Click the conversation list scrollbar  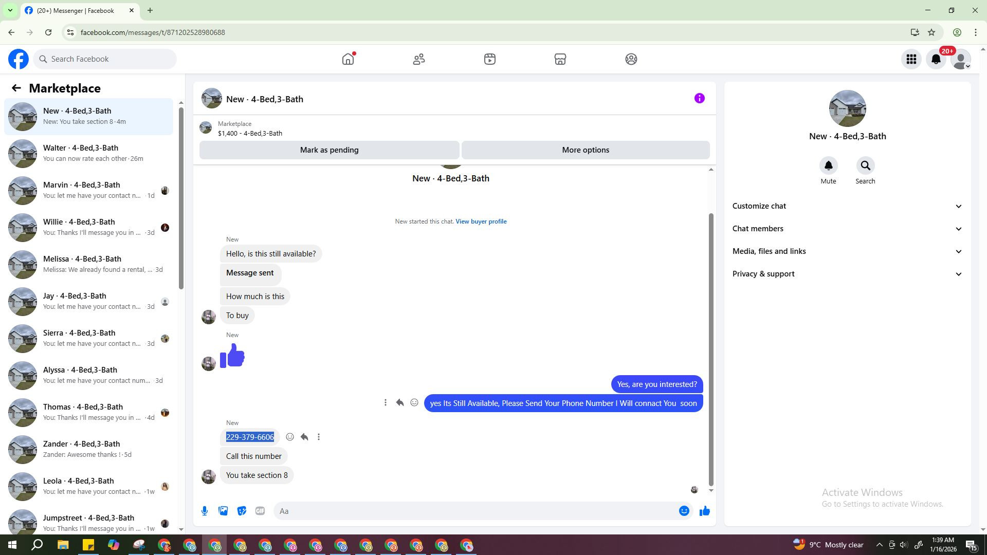181,198
